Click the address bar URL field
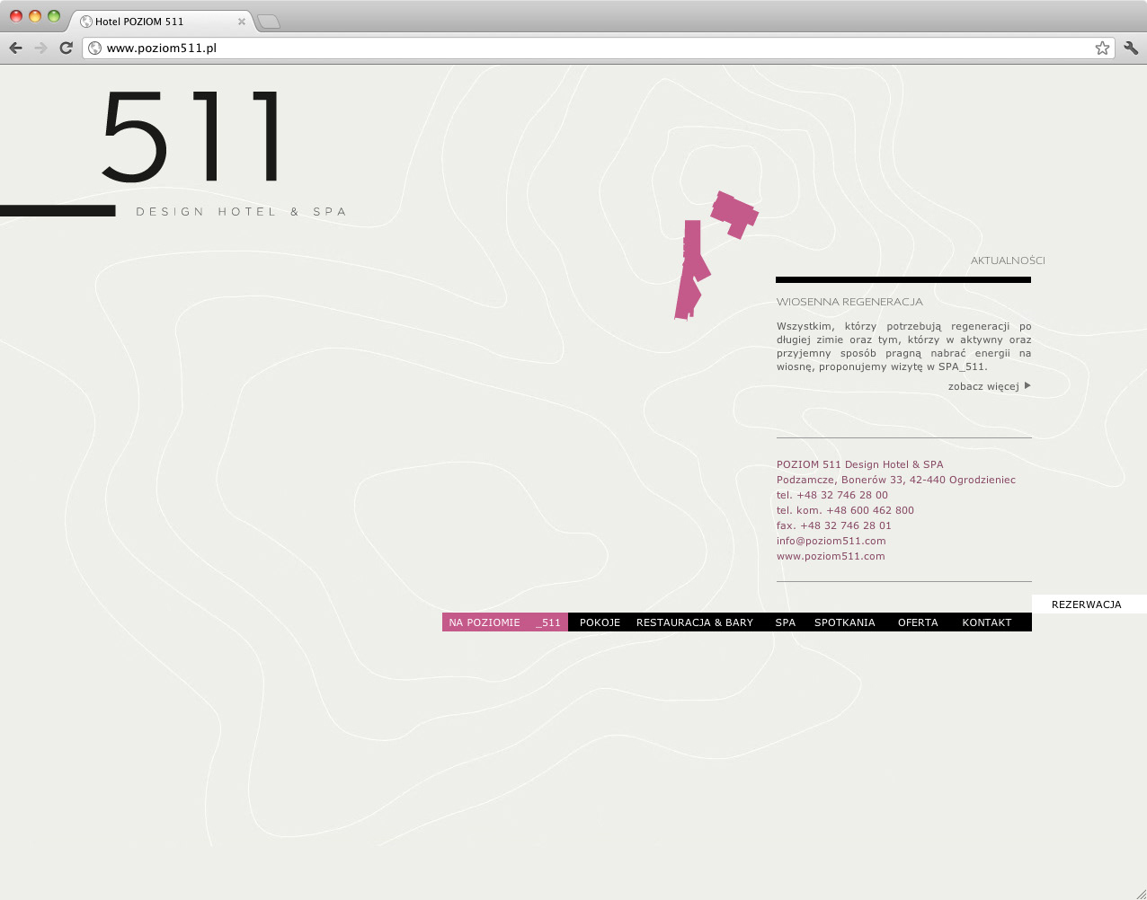 pyautogui.click(x=584, y=48)
